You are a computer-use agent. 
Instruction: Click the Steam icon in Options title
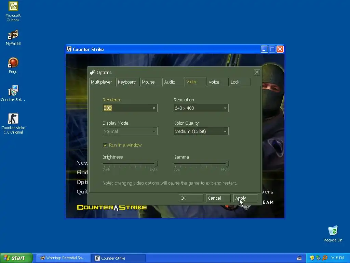[92, 72]
